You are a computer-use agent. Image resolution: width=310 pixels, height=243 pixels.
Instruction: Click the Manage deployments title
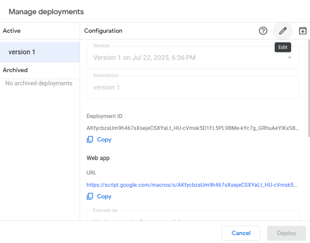click(46, 12)
